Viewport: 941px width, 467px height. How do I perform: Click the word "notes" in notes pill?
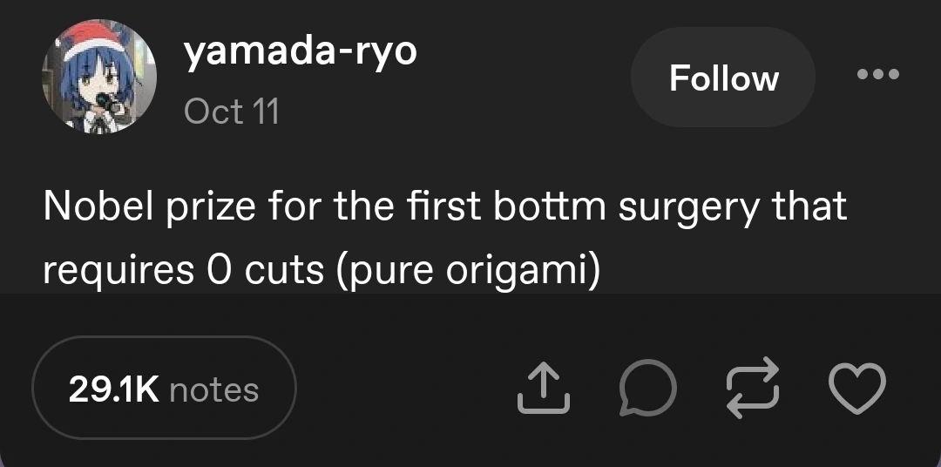point(214,389)
